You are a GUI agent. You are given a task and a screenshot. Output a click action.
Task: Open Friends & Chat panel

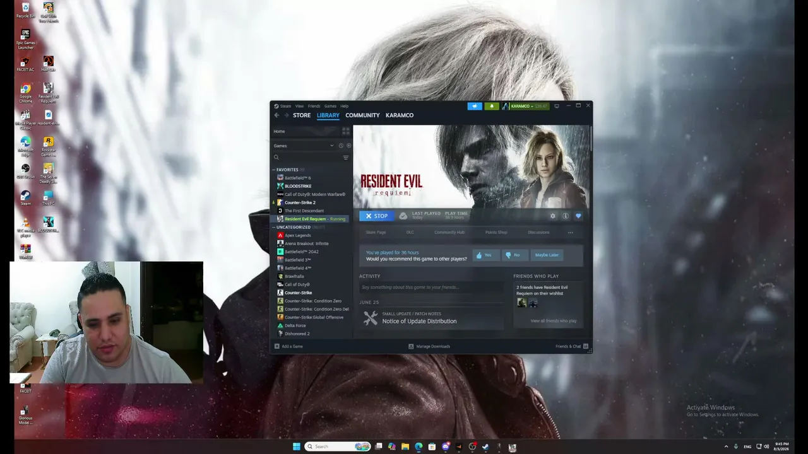pos(571,346)
